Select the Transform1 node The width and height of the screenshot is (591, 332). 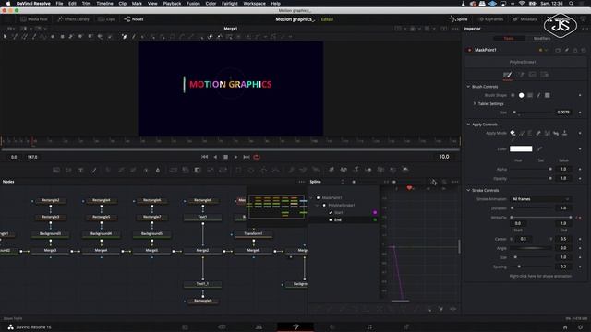[x=253, y=233]
